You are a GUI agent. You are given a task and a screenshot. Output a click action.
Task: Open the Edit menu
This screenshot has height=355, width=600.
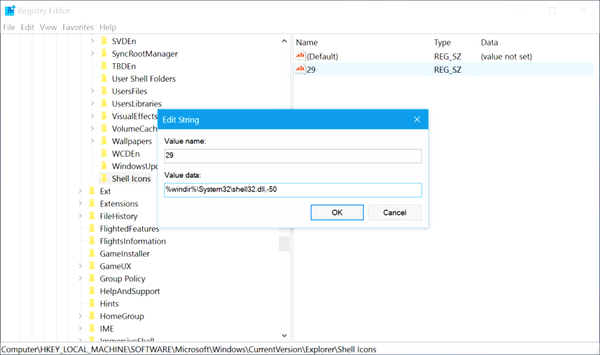[x=27, y=27]
